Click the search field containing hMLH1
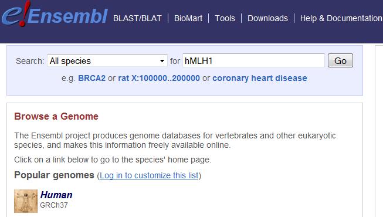The width and height of the screenshot is (383, 217). click(253, 60)
